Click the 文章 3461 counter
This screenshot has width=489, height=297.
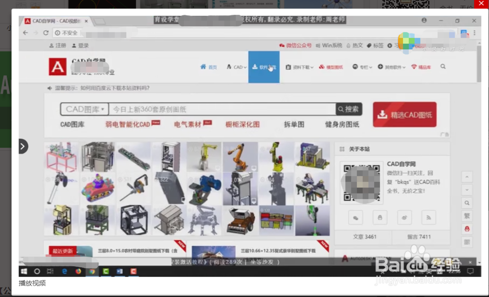tap(364, 237)
